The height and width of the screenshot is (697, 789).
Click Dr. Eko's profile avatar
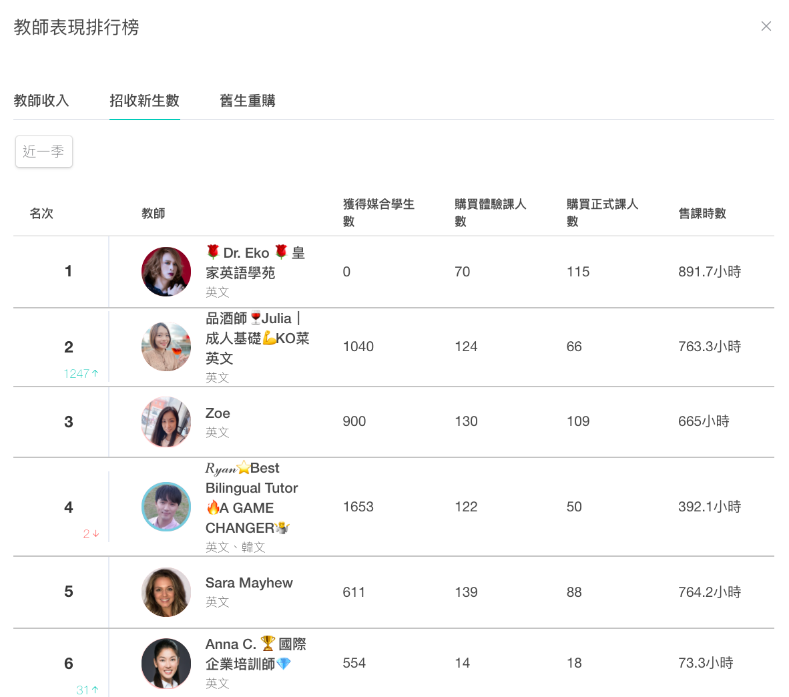[166, 272]
